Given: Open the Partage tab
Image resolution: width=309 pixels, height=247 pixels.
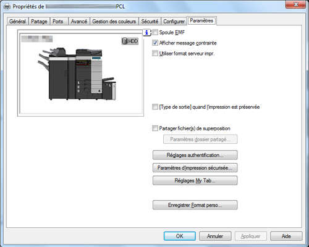Looking at the screenshot, I should (x=39, y=22).
